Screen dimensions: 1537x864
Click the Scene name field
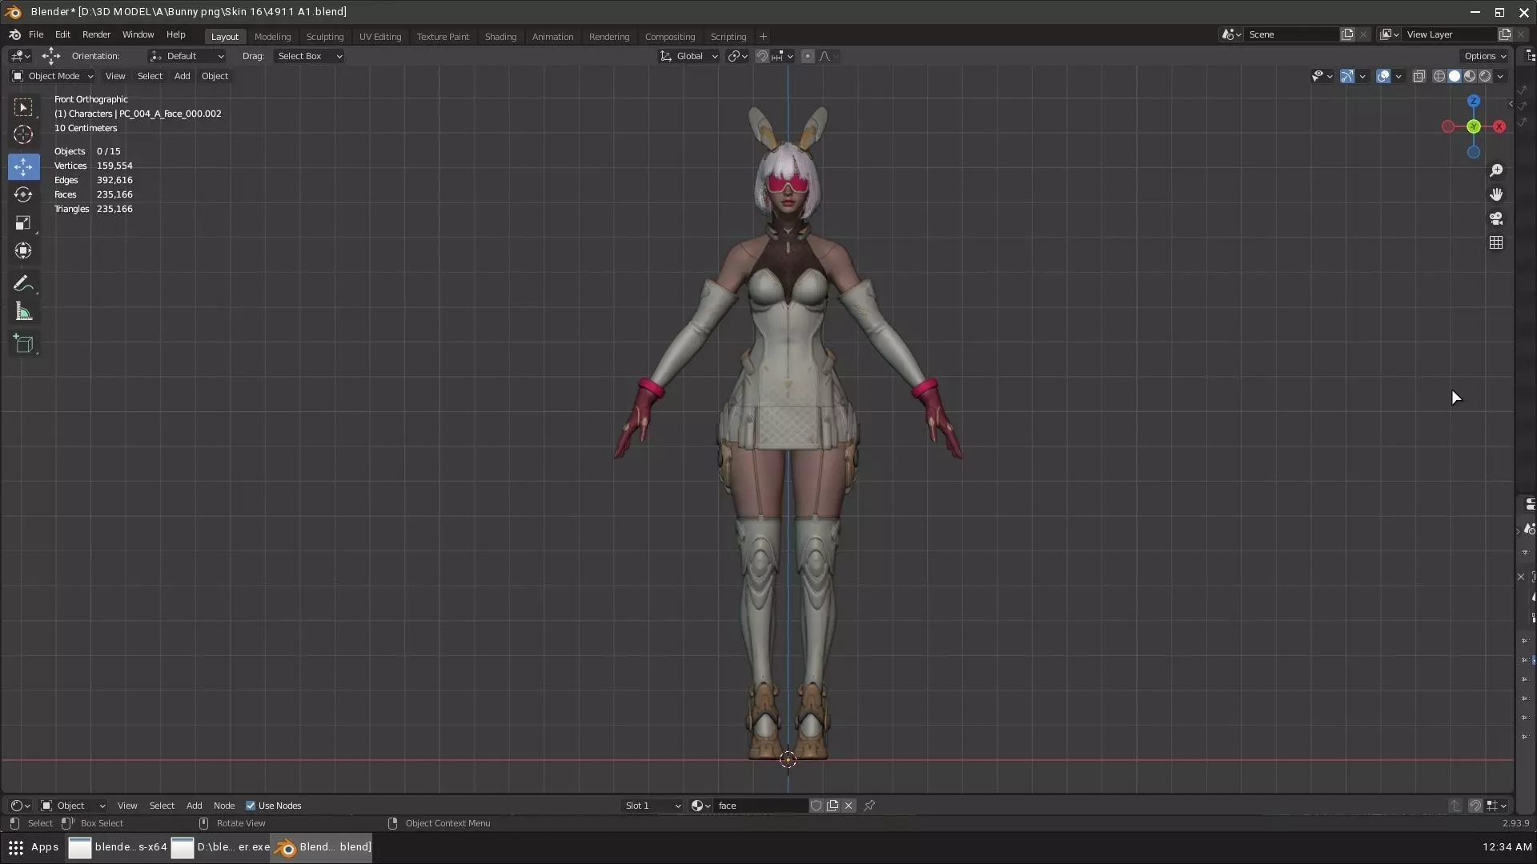coord(1291,34)
